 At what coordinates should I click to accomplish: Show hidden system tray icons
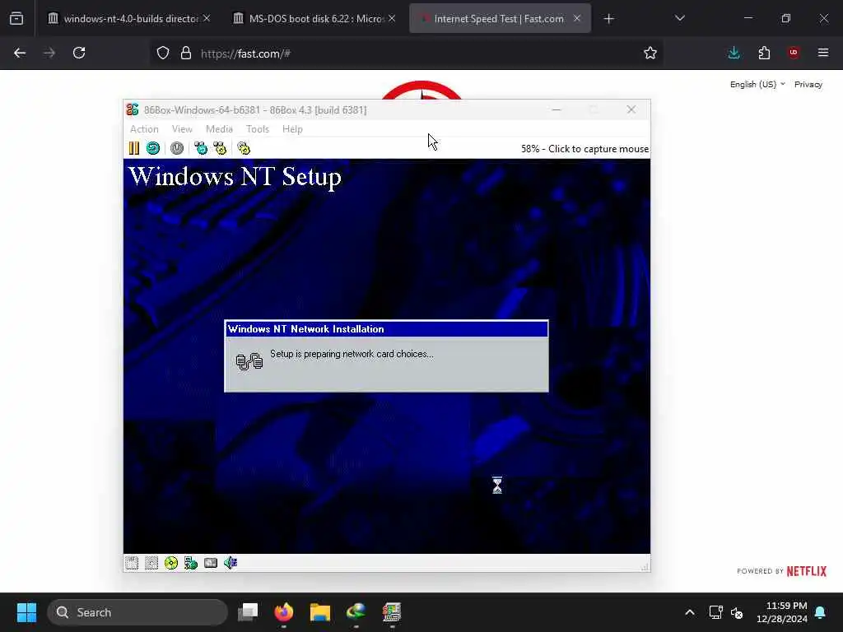(690, 612)
